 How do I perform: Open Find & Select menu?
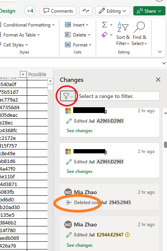pyautogui.click(x=139, y=34)
